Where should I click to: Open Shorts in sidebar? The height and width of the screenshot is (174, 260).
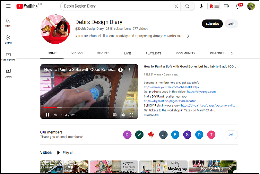click(8, 39)
